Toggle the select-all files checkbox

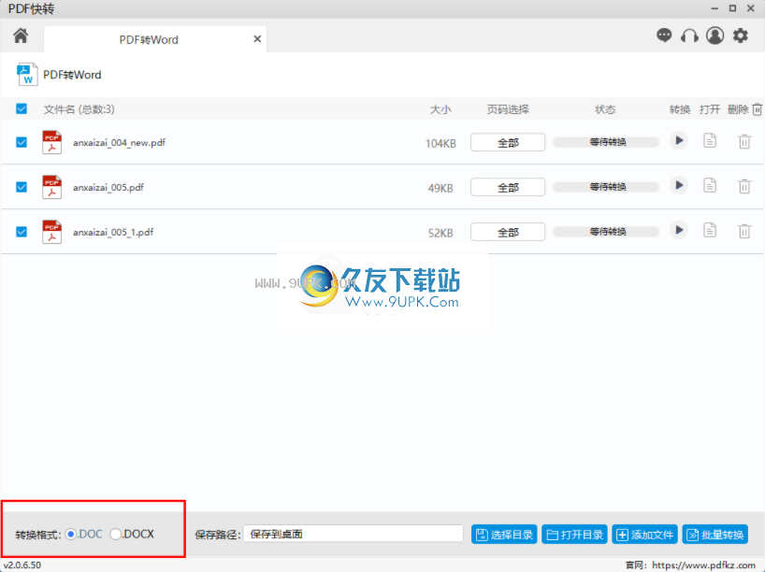(x=22, y=108)
